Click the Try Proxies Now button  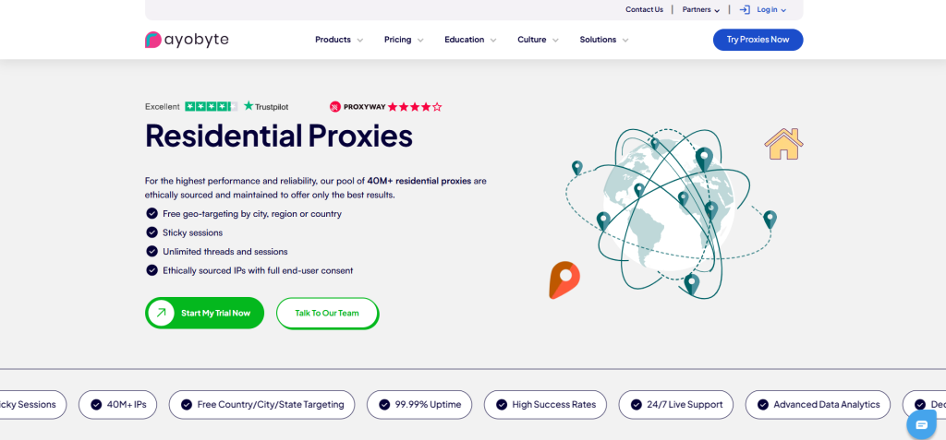758,40
